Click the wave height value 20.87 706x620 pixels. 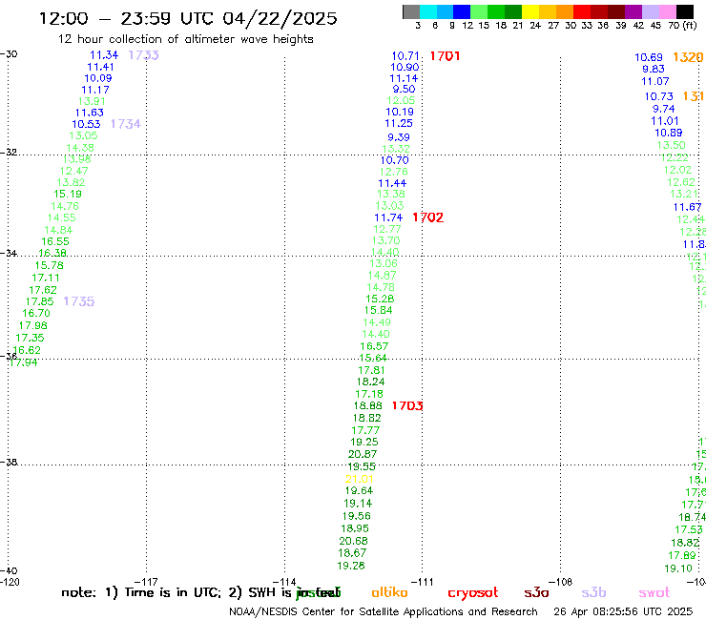coord(363,454)
